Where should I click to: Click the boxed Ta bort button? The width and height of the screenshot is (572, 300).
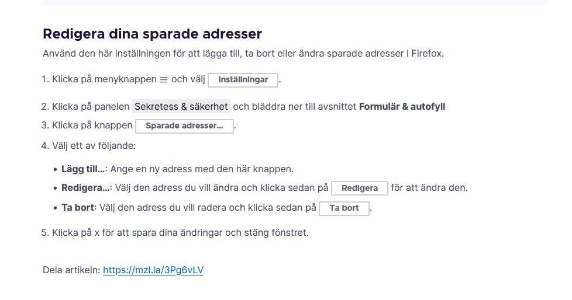344,208
